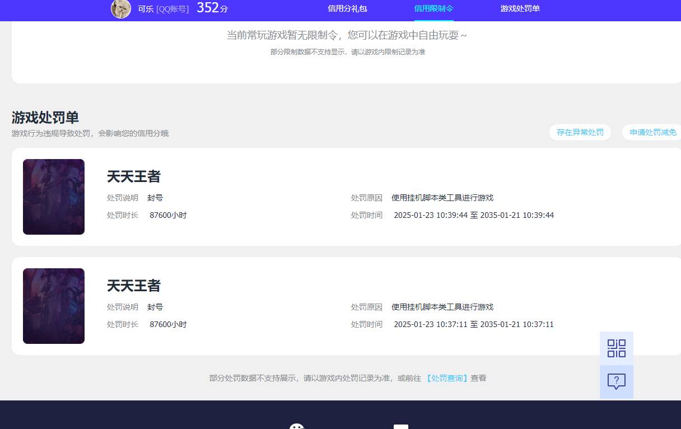Click the 封号 punishment description text
The height and width of the screenshot is (429, 681).
pos(155,198)
